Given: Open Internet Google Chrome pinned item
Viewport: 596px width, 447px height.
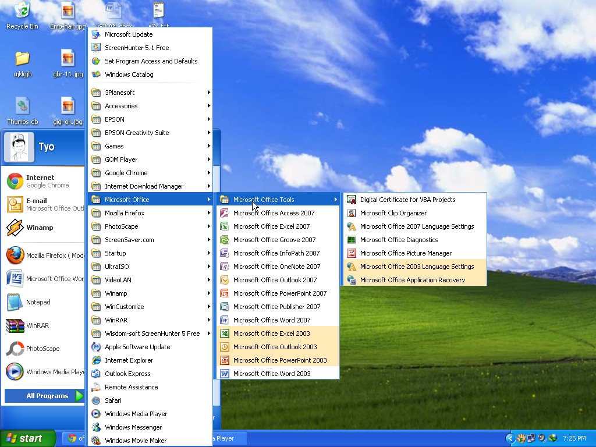Looking at the screenshot, I should tap(44, 182).
